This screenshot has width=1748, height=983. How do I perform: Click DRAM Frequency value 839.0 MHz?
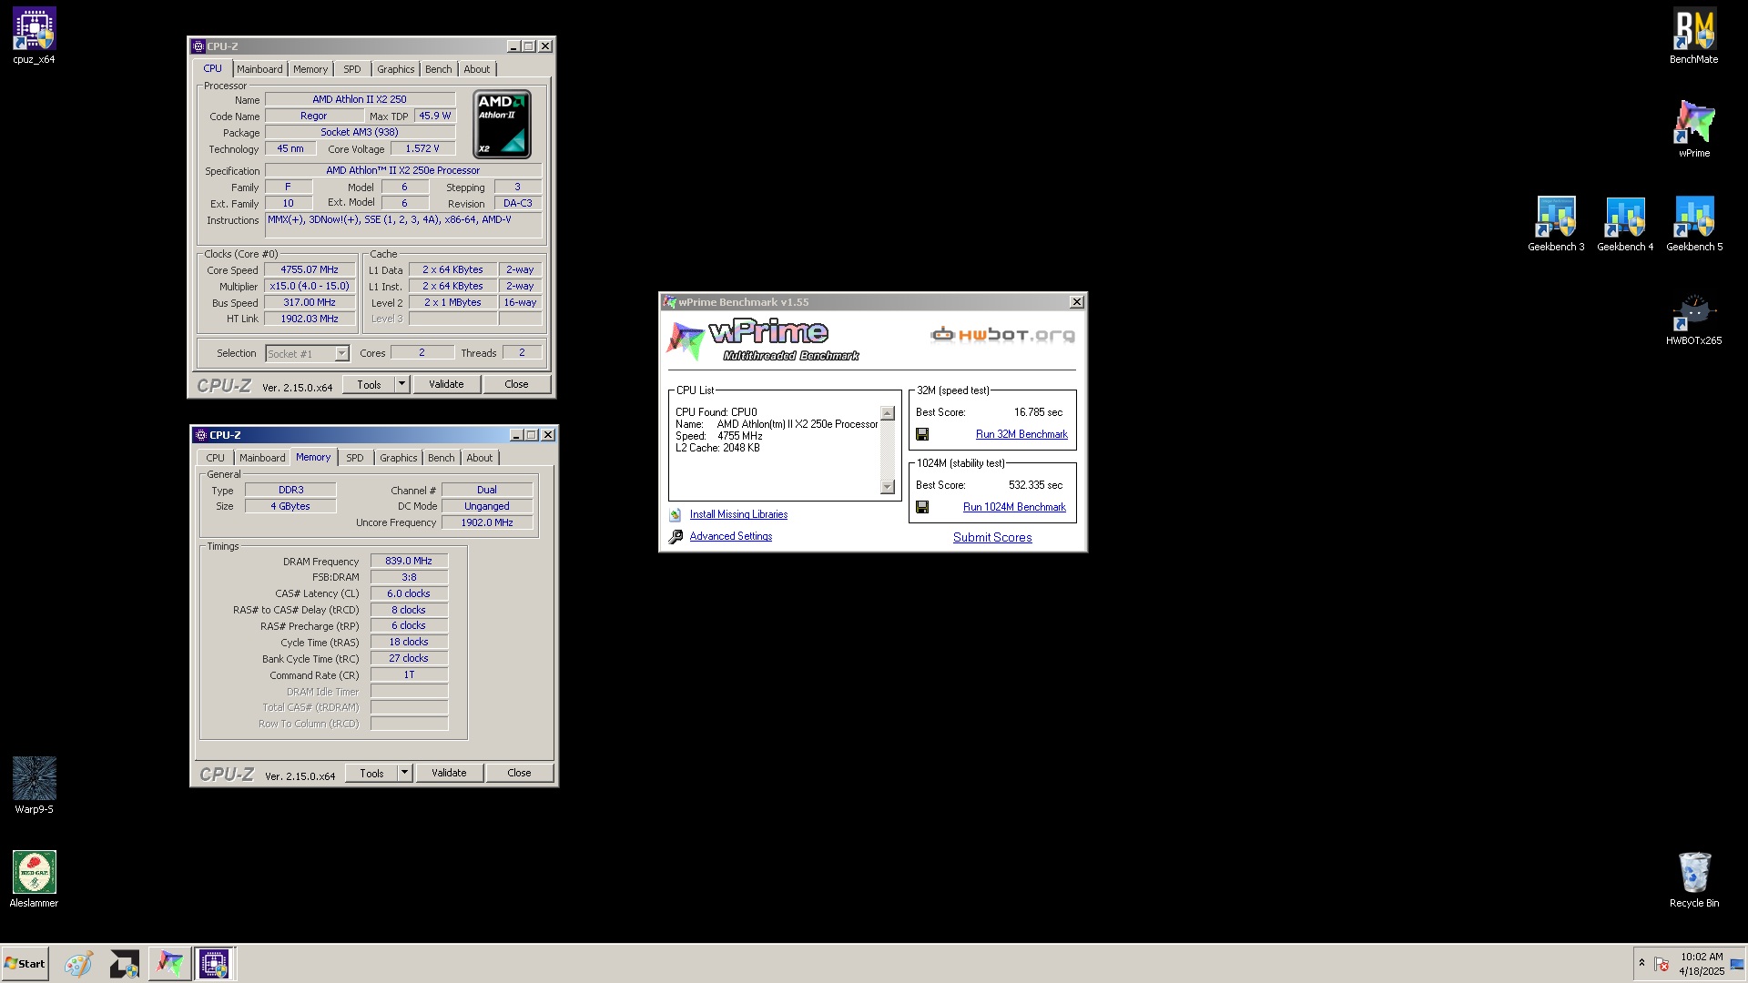409,562
